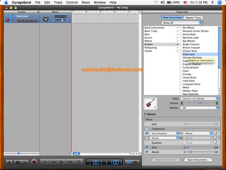Viewport: 226px width, 170px height.
Task: Open the media browser button
Action: (136, 162)
